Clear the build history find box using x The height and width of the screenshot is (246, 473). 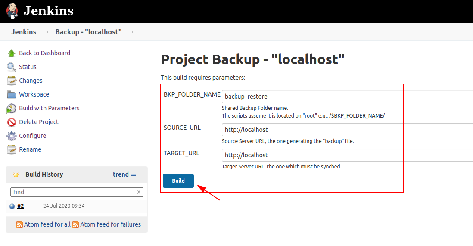139,192
